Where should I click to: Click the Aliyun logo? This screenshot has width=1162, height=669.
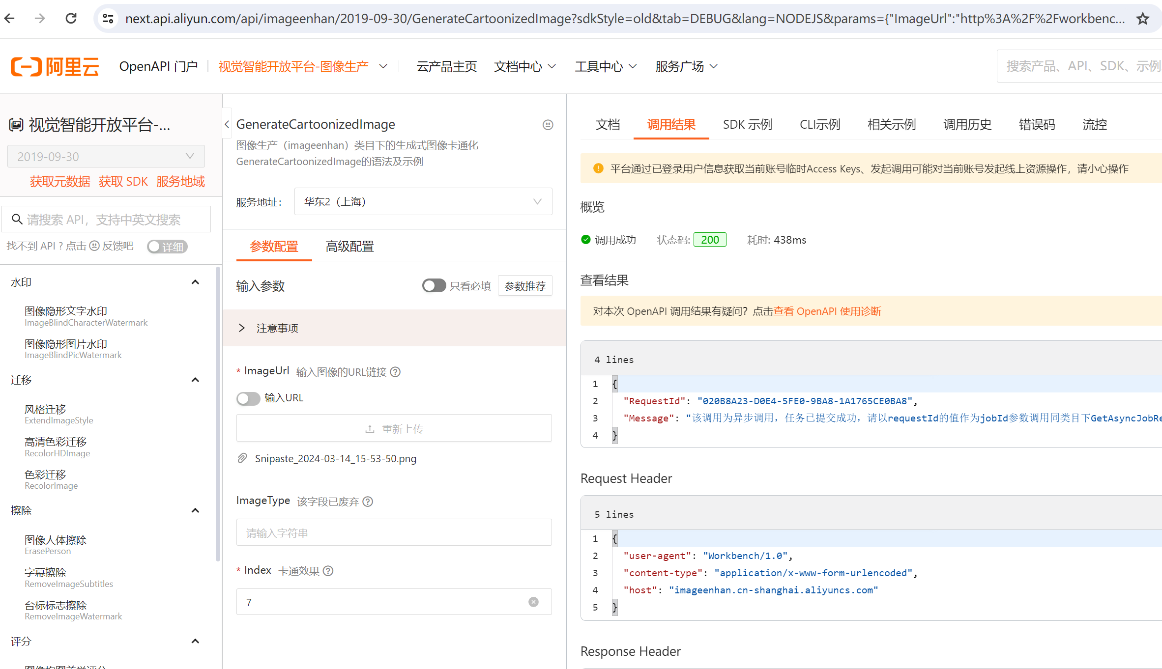55,66
